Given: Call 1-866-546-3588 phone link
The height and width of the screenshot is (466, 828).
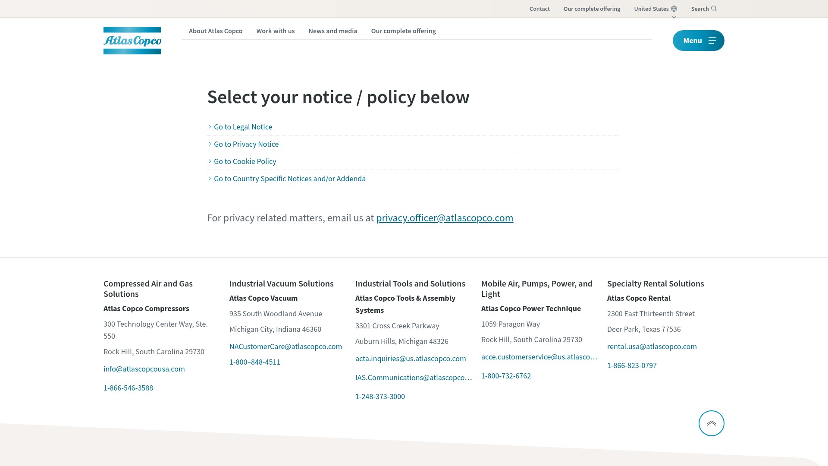Looking at the screenshot, I should (128, 388).
